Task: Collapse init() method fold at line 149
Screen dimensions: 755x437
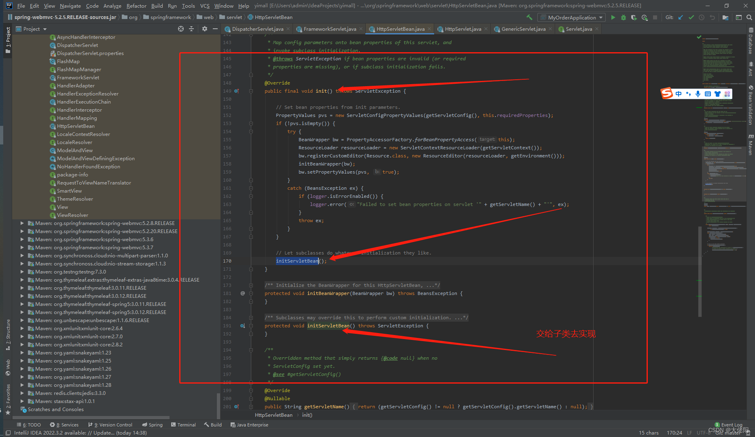Action: pos(251,91)
